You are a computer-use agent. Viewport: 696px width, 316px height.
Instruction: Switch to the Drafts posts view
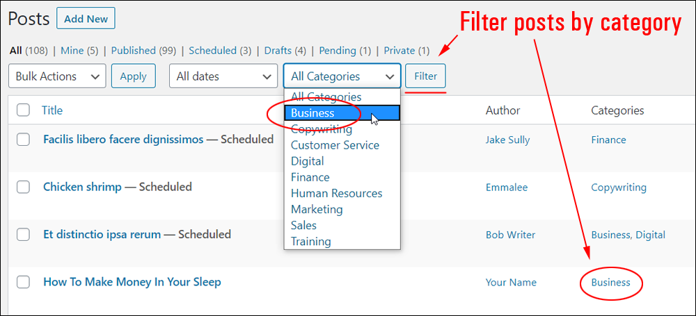pyautogui.click(x=278, y=51)
